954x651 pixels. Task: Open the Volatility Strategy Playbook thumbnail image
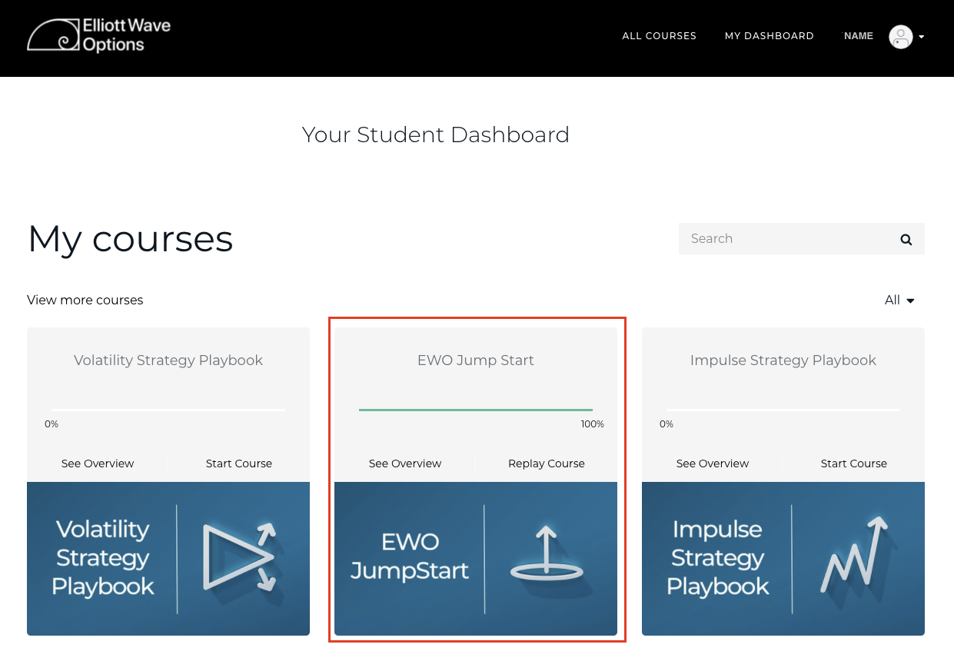(168, 559)
